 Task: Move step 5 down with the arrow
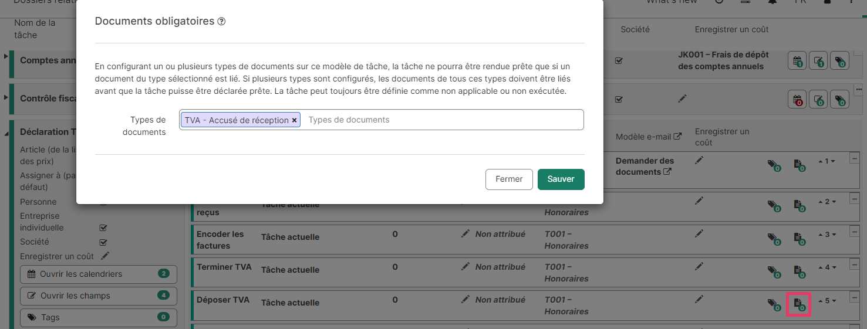(x=834, y=301)
